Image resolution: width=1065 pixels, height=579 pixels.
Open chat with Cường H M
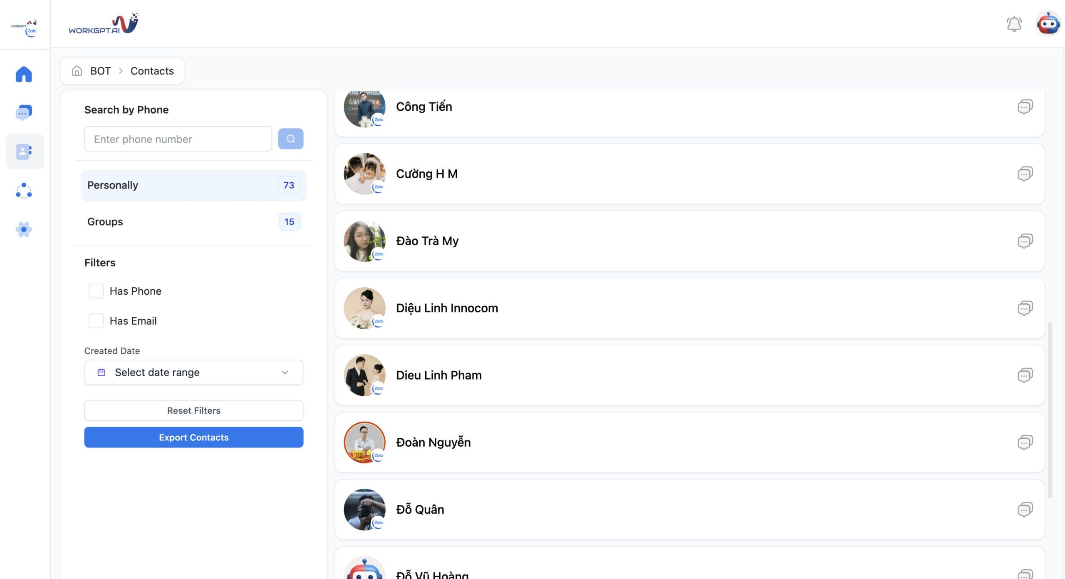(1025, 174)
